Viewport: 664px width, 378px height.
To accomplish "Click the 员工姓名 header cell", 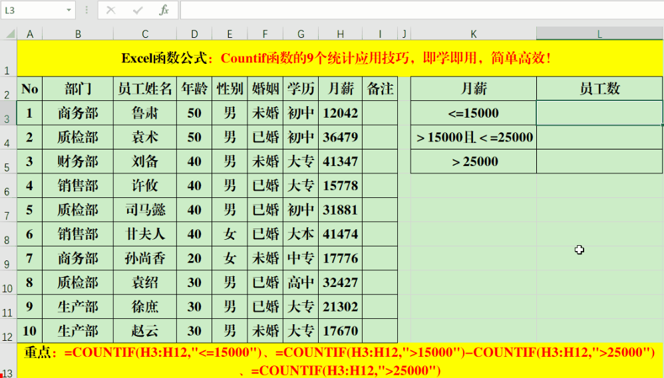I will [x=145, y=89].
